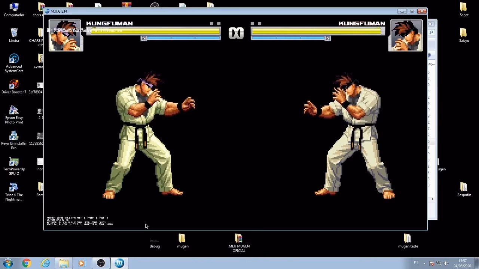
Task: Switch keyboard language via the PT indicator
Action: pyautogui.click(x=417, y=263)
